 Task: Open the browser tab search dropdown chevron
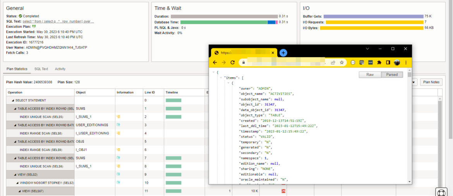[x=367, y=49]
